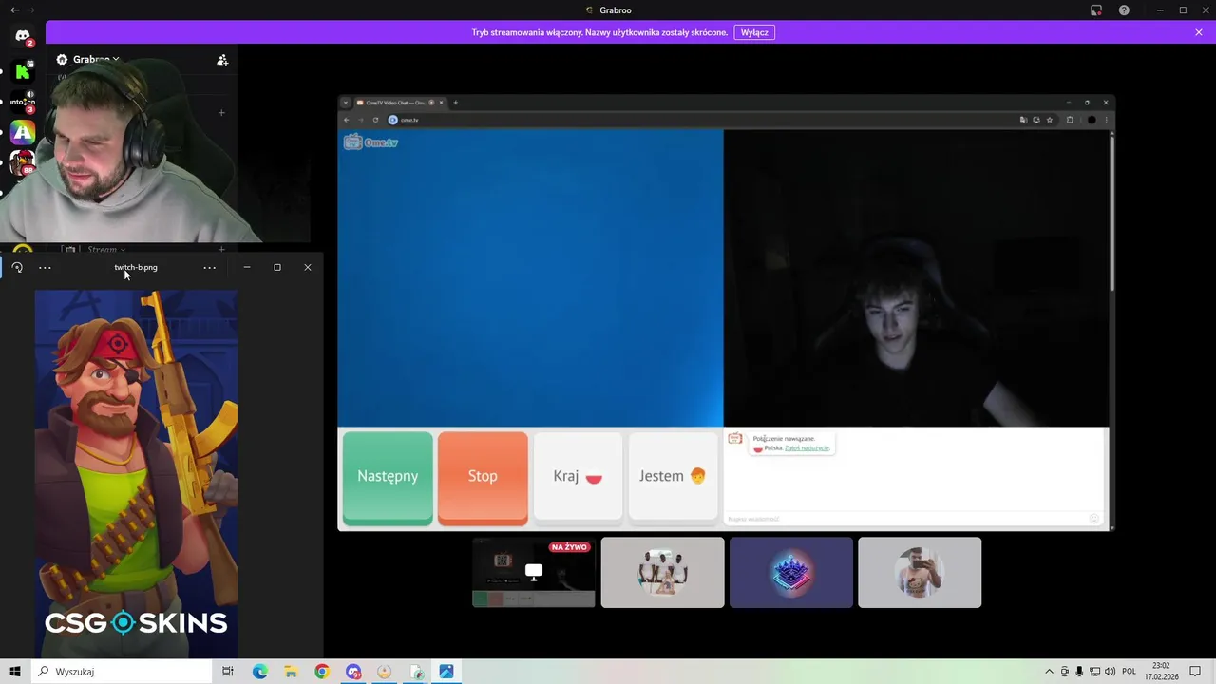Image resolution: width=1216 pixels, height=684 pixels.
Task: Open the rainbow 'A' server icon
Action: 23,133
